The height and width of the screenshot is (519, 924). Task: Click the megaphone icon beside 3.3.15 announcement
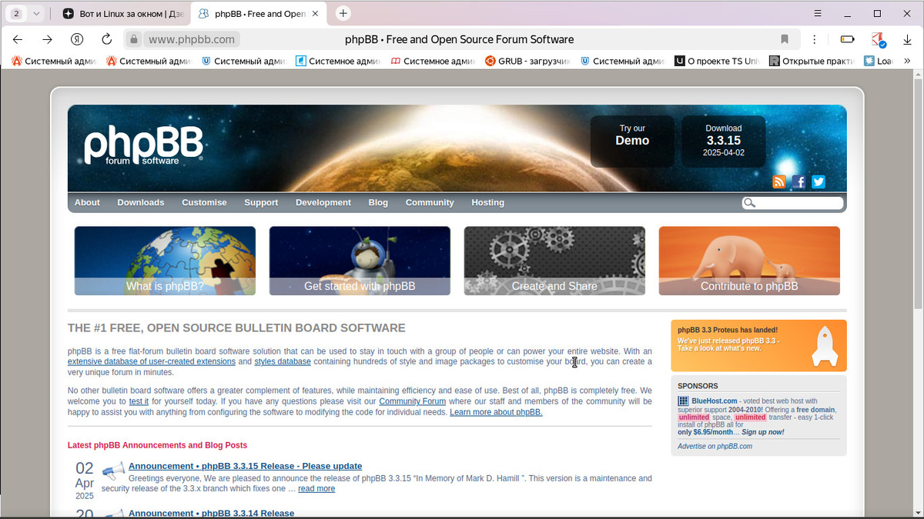point(113,471)
